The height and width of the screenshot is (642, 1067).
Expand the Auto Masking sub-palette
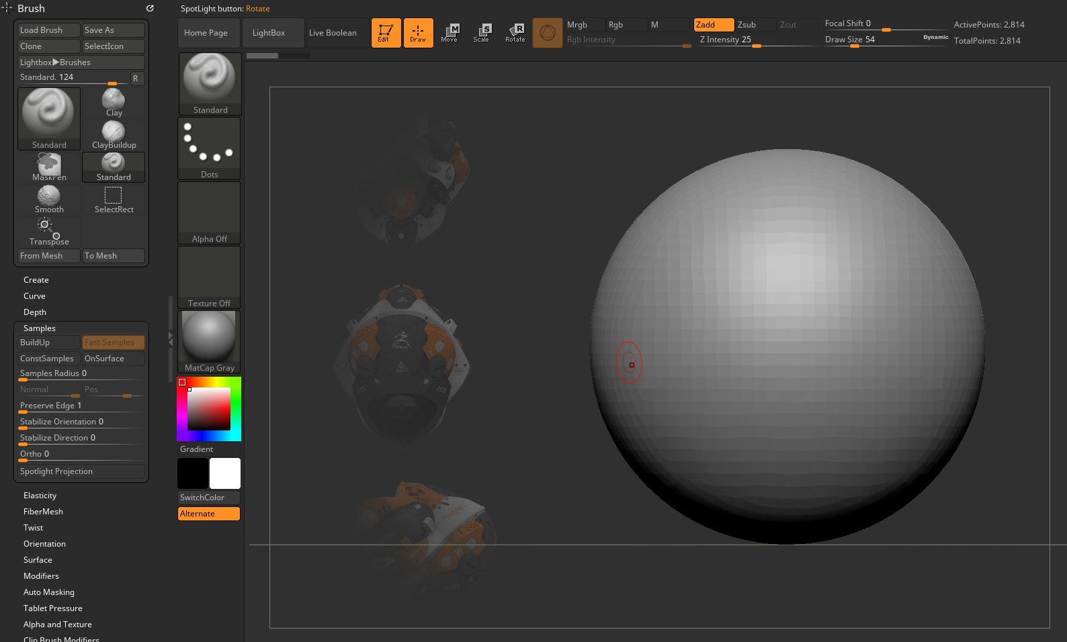49,592
